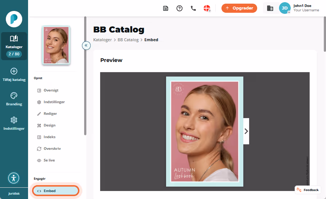The image size is (326, 199).
Task: Go to next page in flipbook preview
Action: (246, 131)
